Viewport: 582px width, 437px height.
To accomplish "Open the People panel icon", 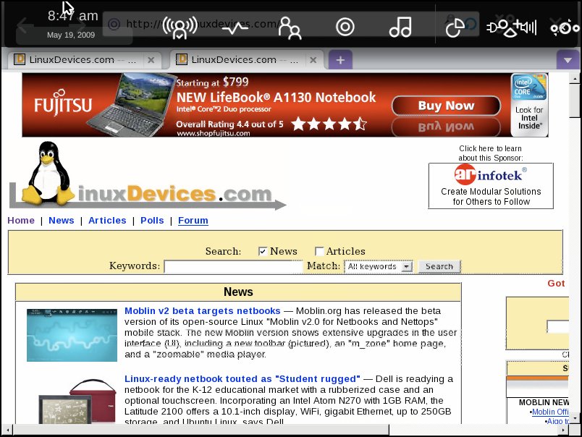I will pyautogui.click(x=290, y=27).
